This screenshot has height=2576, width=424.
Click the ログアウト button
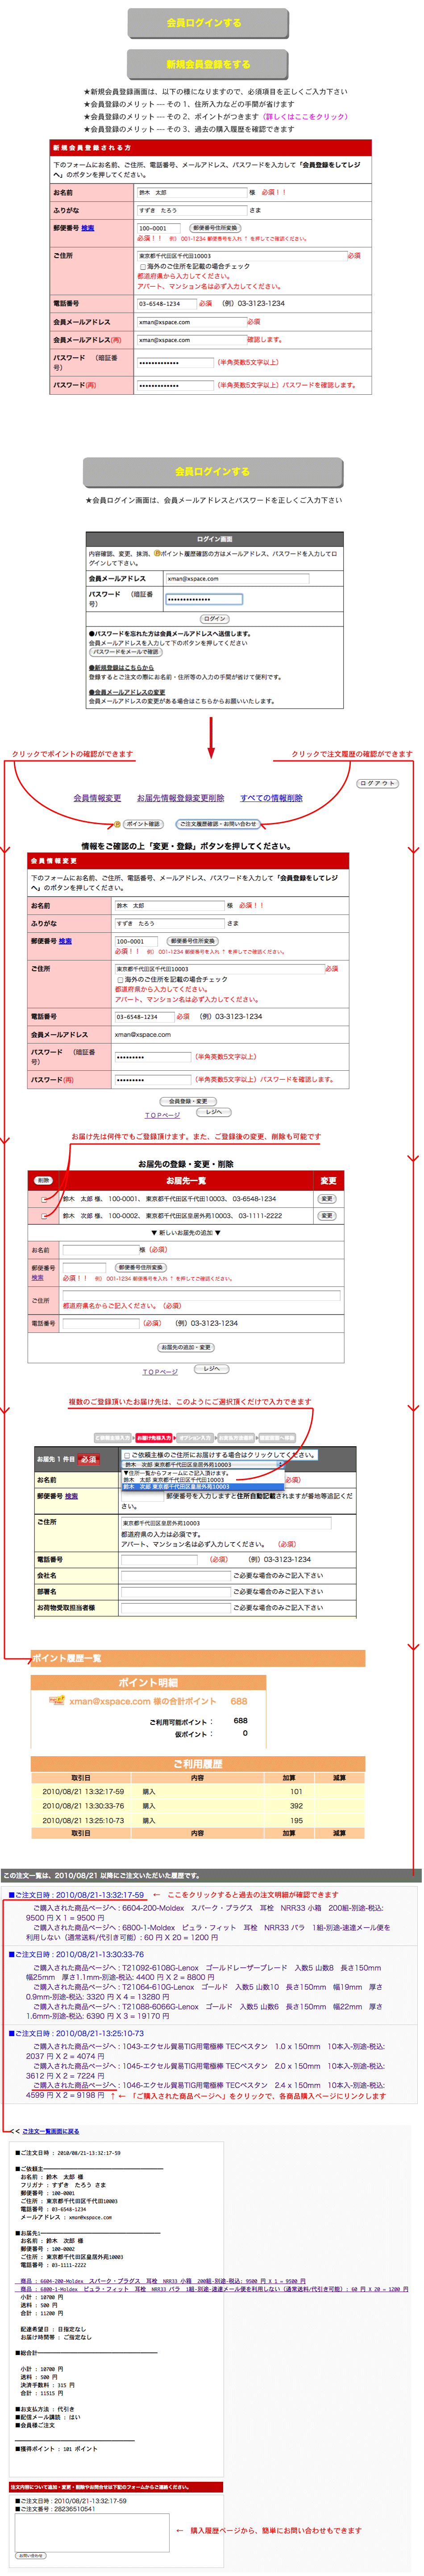(x=377, y=784)
